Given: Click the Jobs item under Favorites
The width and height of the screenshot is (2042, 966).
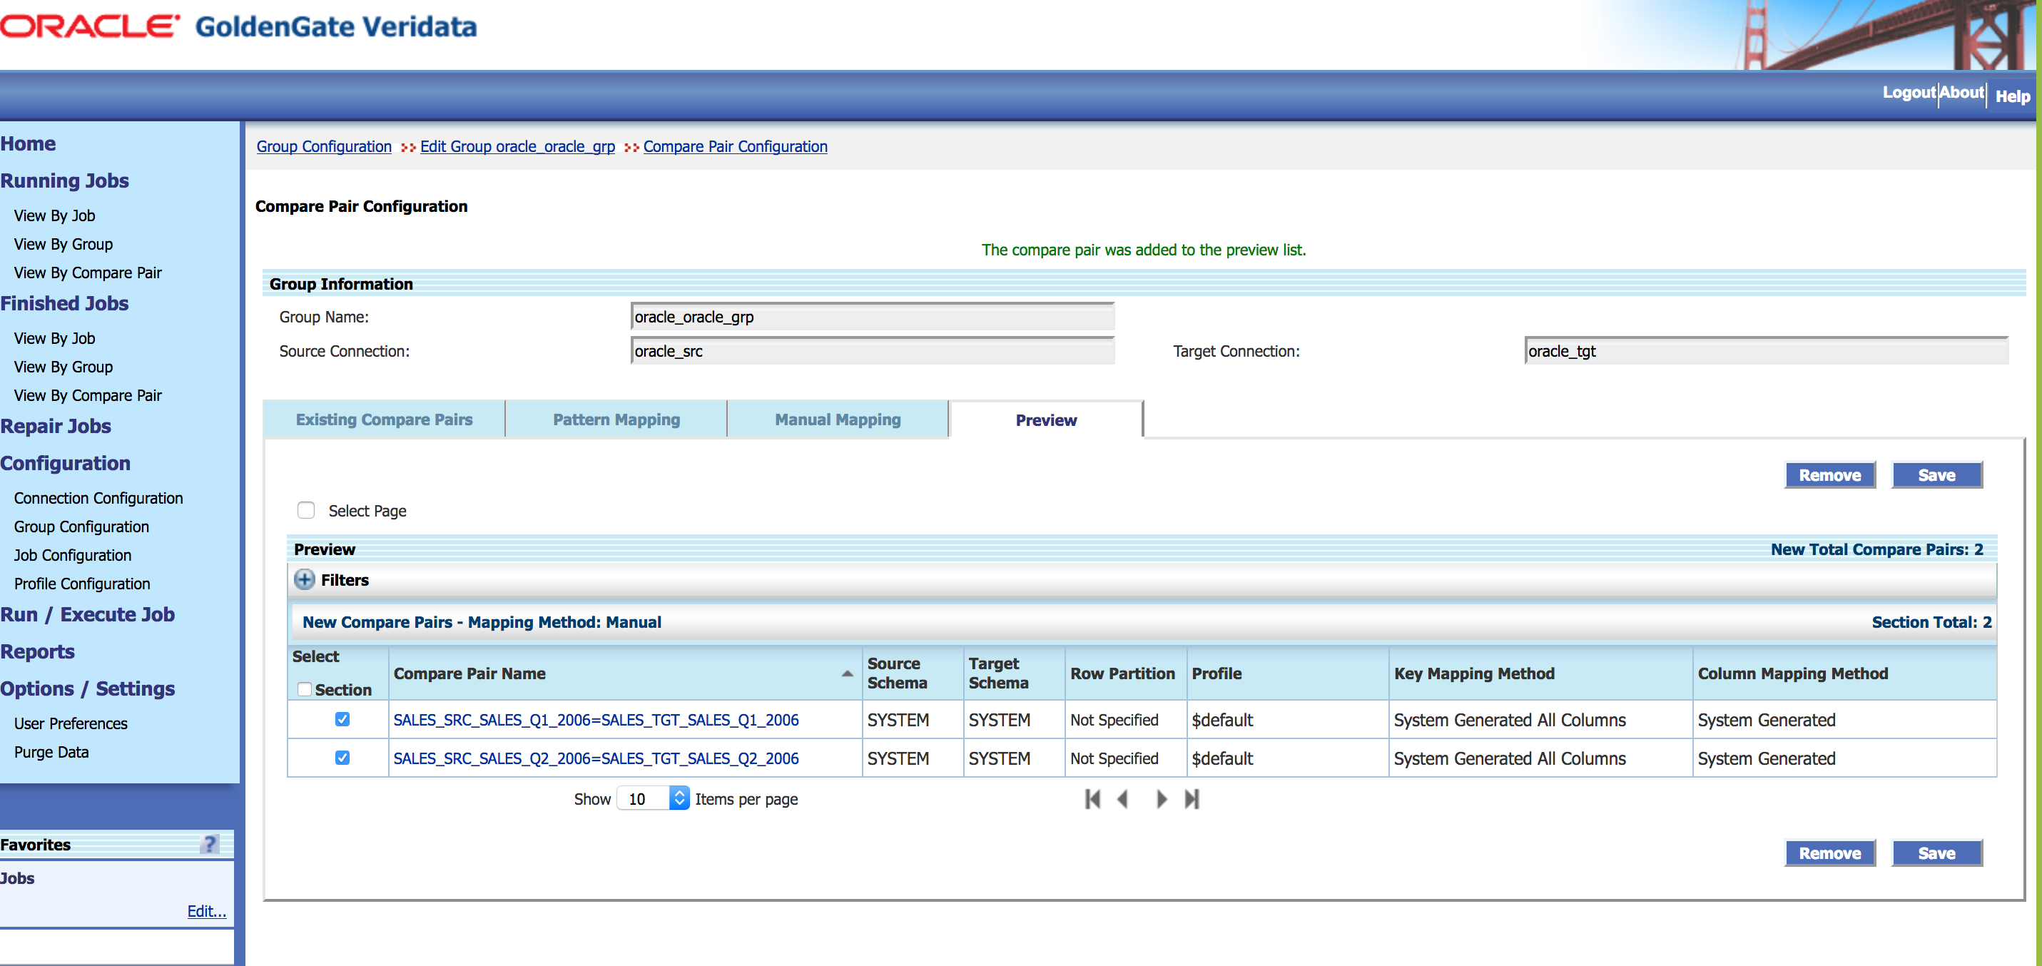Looking at the screenshot, I should (17, 878).
